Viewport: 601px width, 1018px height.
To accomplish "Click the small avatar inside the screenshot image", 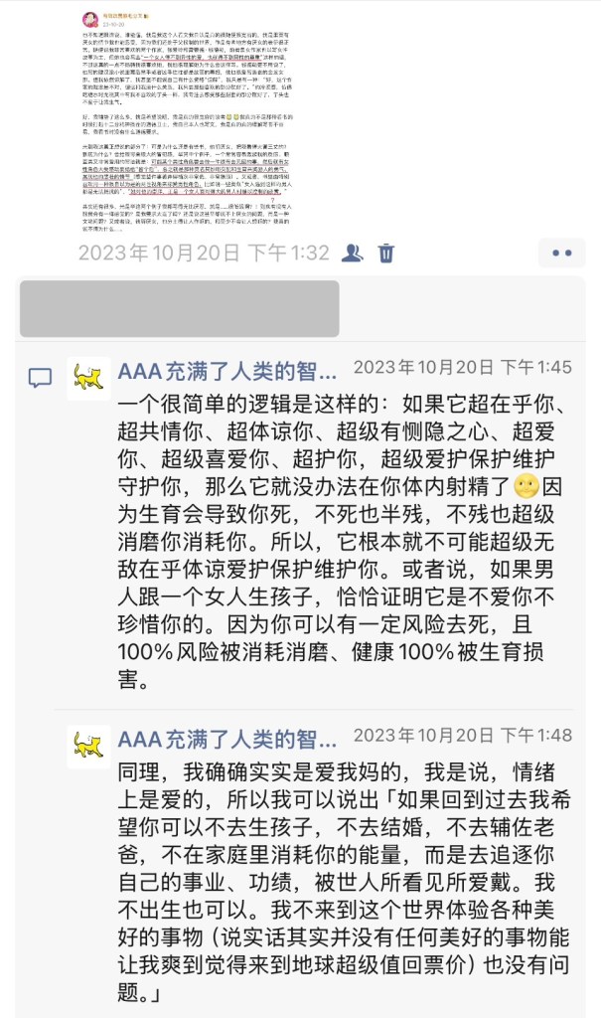I will pos(89,18).
